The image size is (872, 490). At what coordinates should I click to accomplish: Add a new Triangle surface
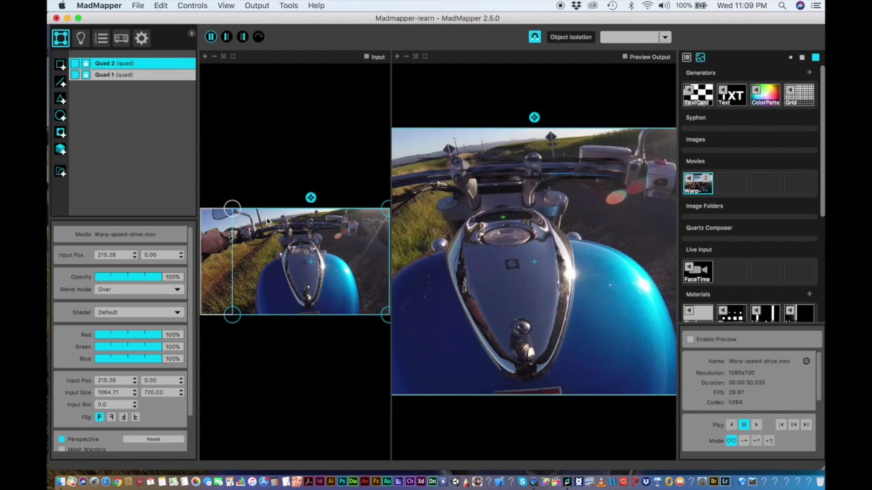61,99
